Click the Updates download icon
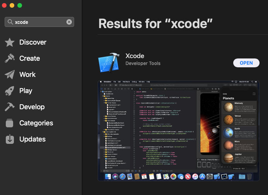Screen dimensions: 268x195 click(x=10, y=139)
